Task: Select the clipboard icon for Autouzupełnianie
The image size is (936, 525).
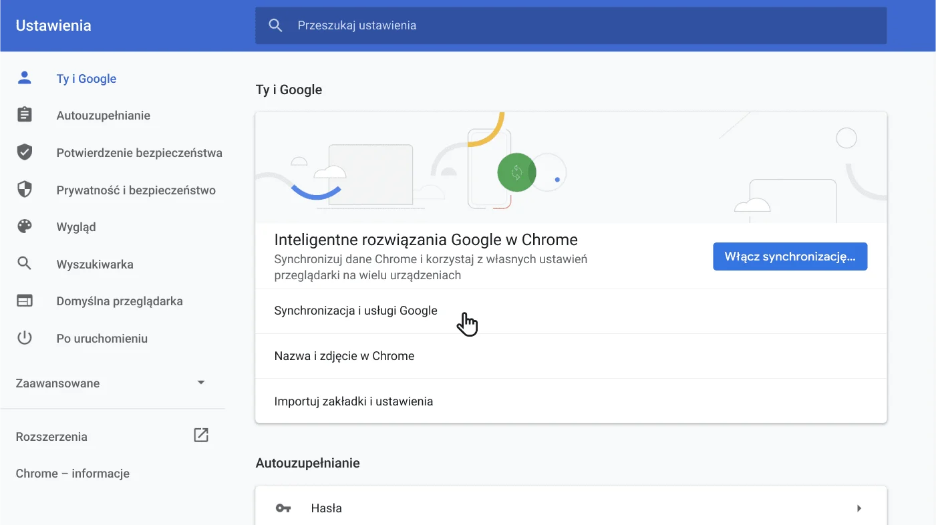Action: tap(24, 114)
